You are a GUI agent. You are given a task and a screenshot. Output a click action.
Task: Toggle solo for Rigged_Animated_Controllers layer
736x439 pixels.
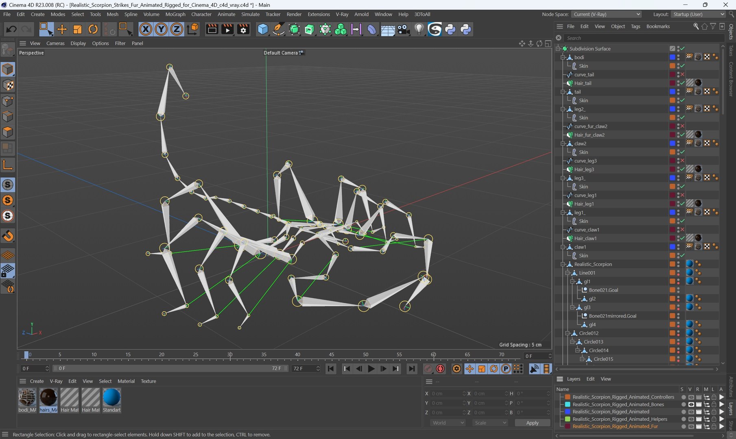684,397
